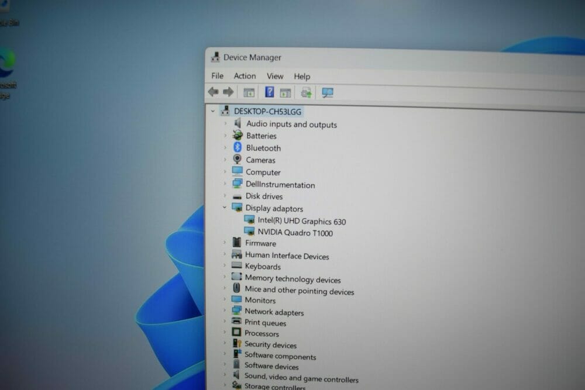Click the show/hide console tree toolbar icon
The width and height of the screenshot is (585, 390).
(x=249, y=92)
